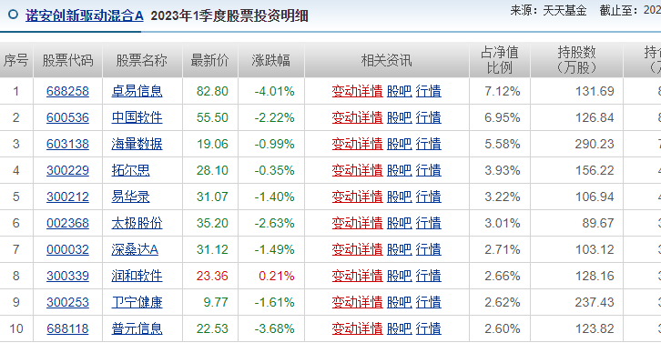
Task: View 变动详情 for 卫宁健康
Action: point(357,302)
